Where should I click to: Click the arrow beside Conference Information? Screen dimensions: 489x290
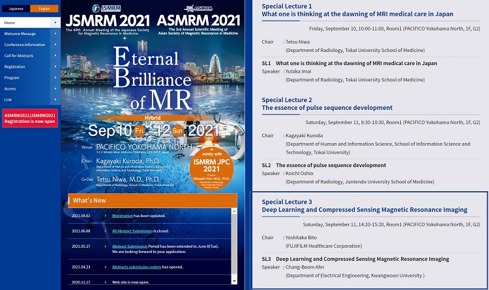pyautogui.click(x=55, y=44)
